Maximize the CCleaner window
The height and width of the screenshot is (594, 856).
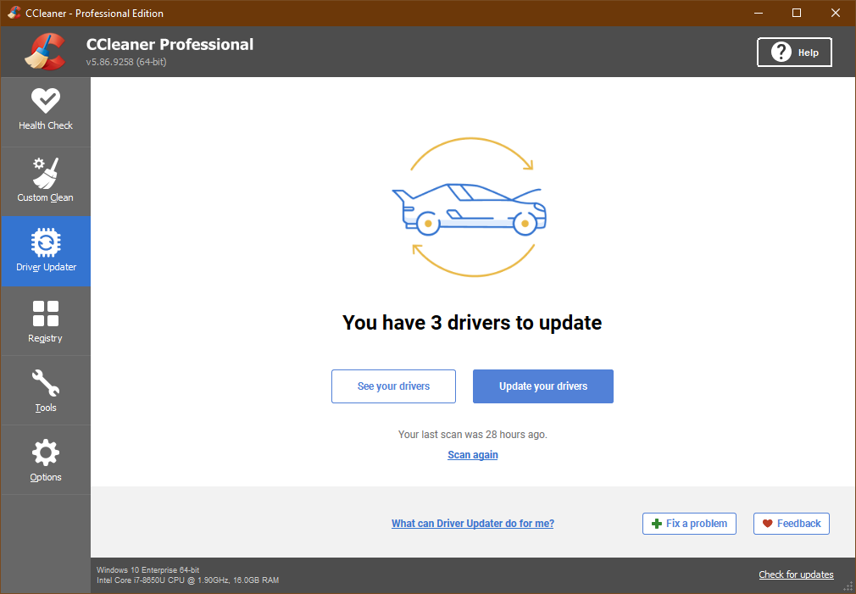point(796,13)
